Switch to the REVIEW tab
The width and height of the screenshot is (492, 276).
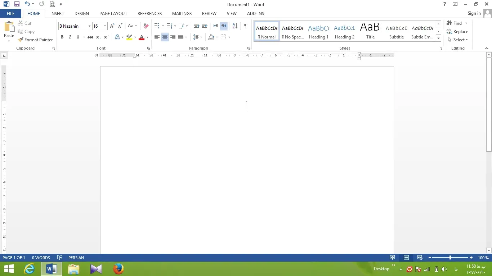click(x=209, y=13)
